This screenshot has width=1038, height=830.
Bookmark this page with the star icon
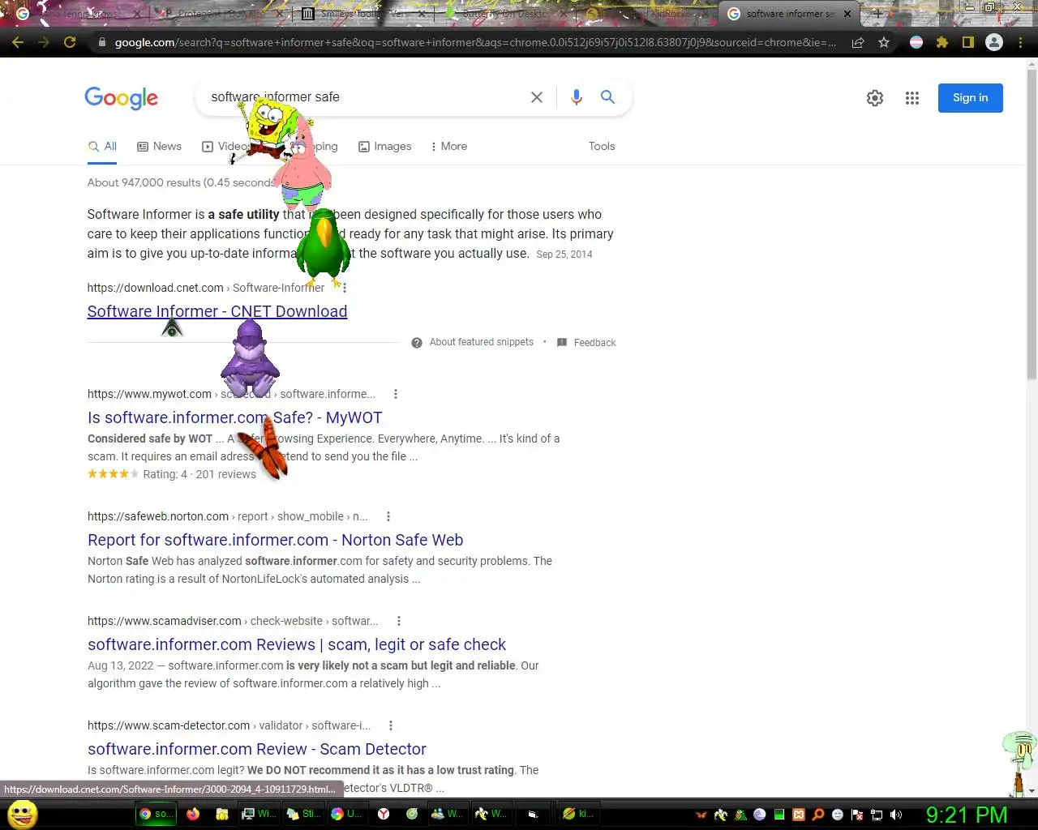click(x=884, y=42)
